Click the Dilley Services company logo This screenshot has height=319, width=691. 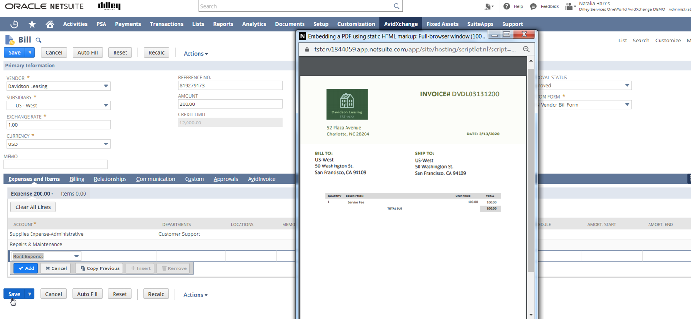pyautogui.click(x=109, y=6)
